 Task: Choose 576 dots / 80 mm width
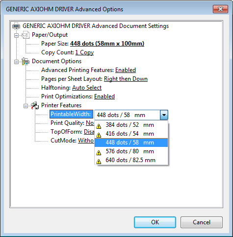coord(131,151)
